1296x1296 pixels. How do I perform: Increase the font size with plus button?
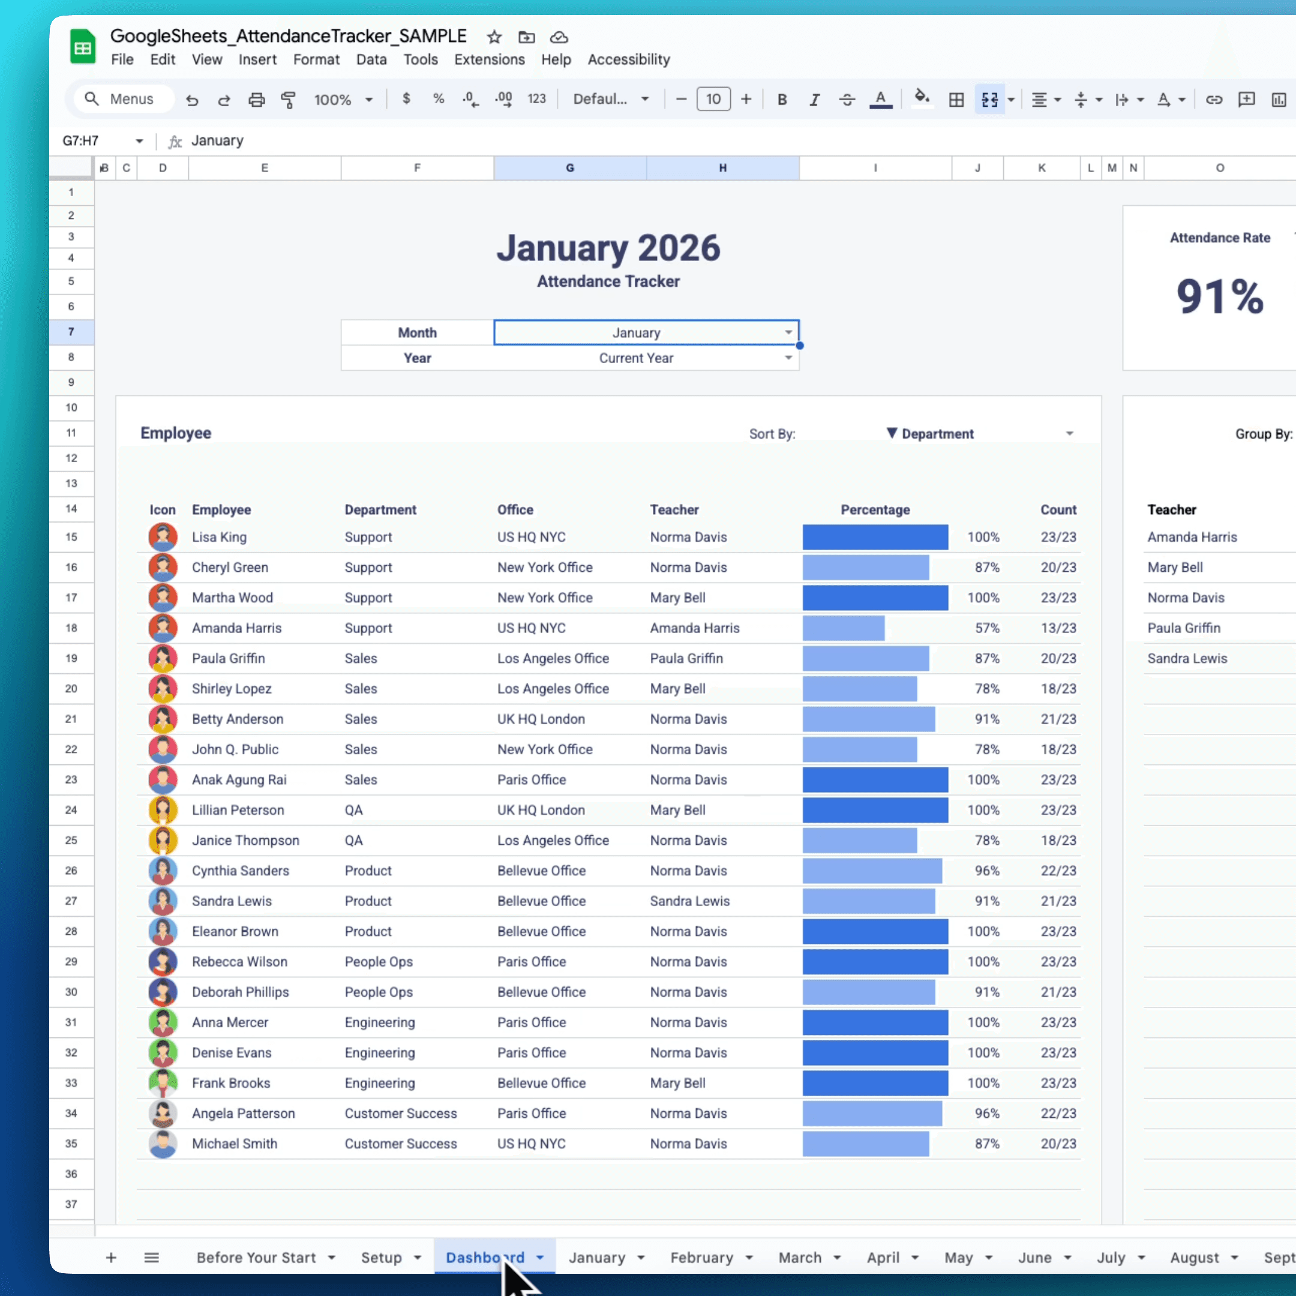tap(746, 98)
